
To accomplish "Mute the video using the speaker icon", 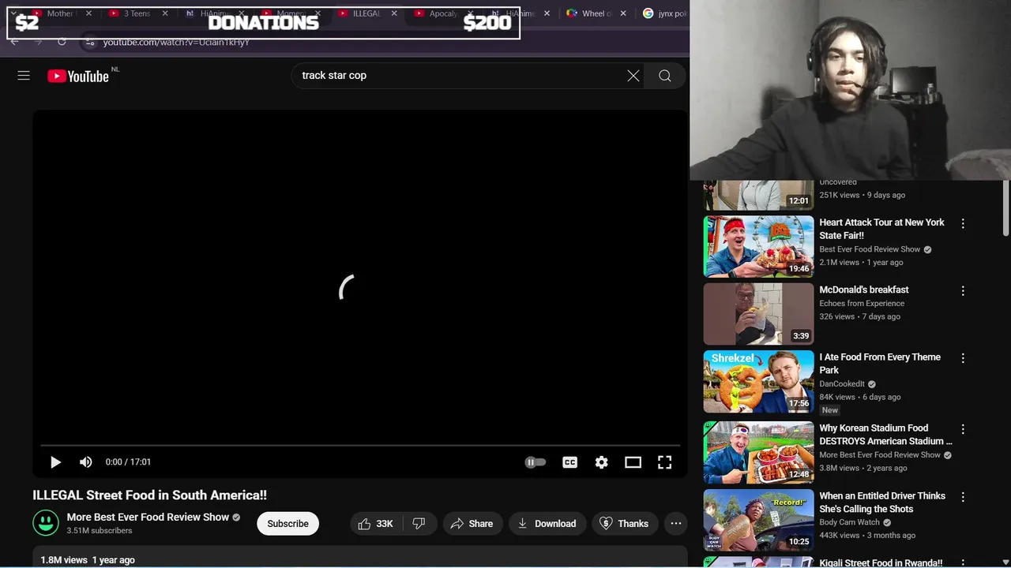I will (x=86, y=462).
